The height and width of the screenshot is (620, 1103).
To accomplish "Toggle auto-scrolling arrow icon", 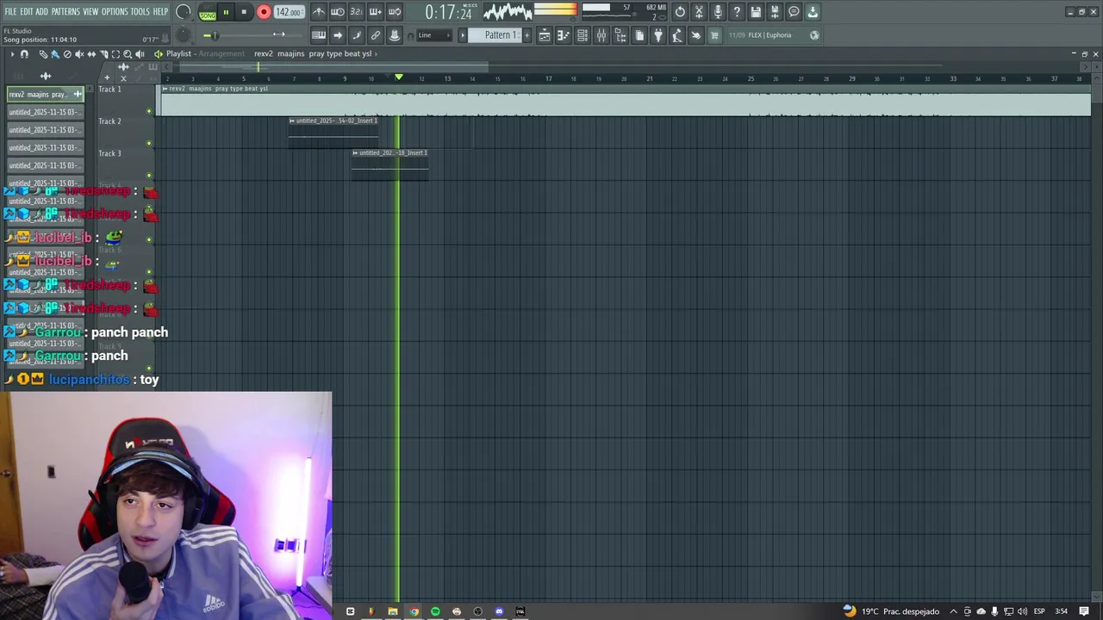I will 338,35.
